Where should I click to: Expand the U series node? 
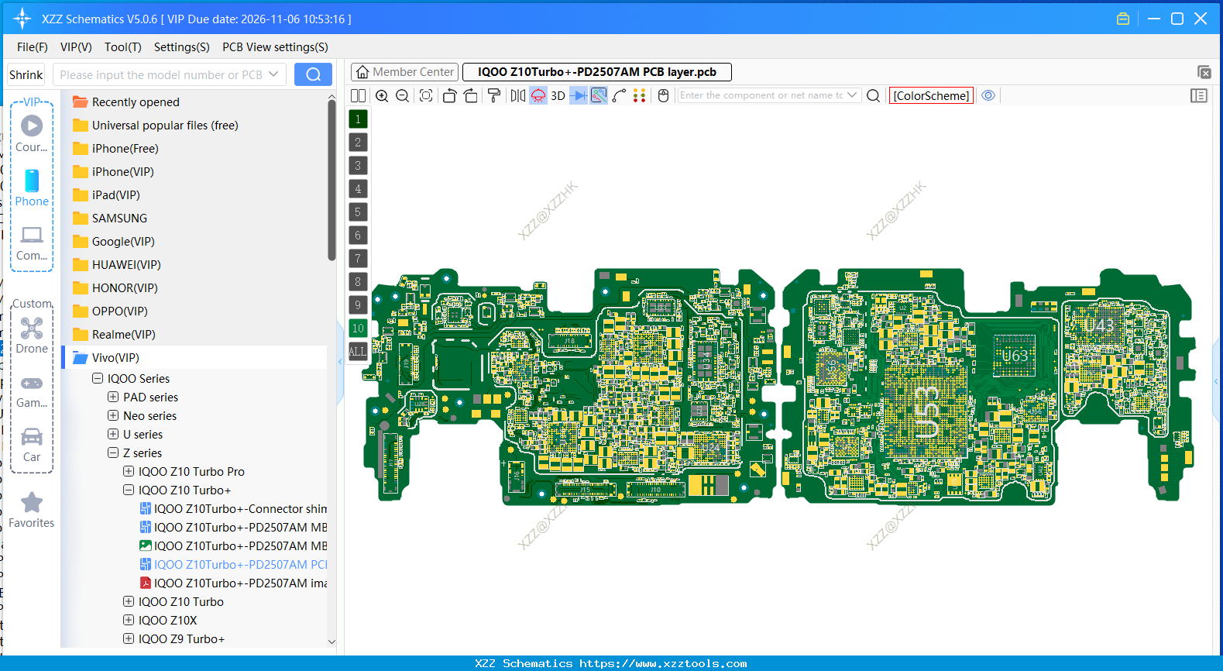pyautogui.click(x=113, y=434)
